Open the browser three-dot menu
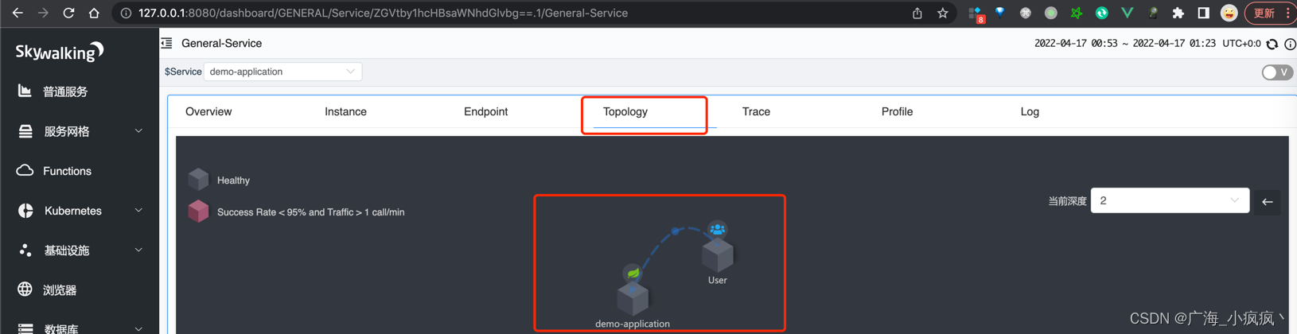The image size is (1297, 334). (x=1287, y=13)
